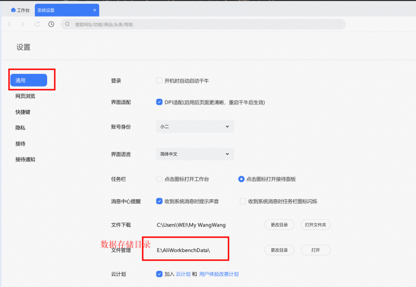416x287 pixels.
Task: Click 更改目录 for 文件下载
Action: [x=280, y=225]
